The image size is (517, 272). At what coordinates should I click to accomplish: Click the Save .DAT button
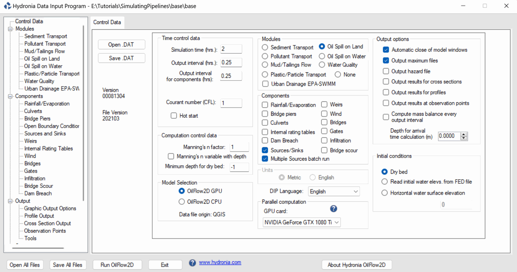point(121,58)
